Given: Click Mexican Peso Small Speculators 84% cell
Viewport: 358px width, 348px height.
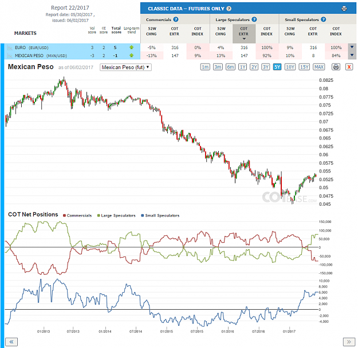Looking at the screenshot, I should 336,55.
